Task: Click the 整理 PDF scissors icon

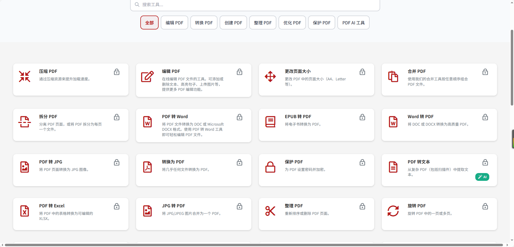Action: 270,211
